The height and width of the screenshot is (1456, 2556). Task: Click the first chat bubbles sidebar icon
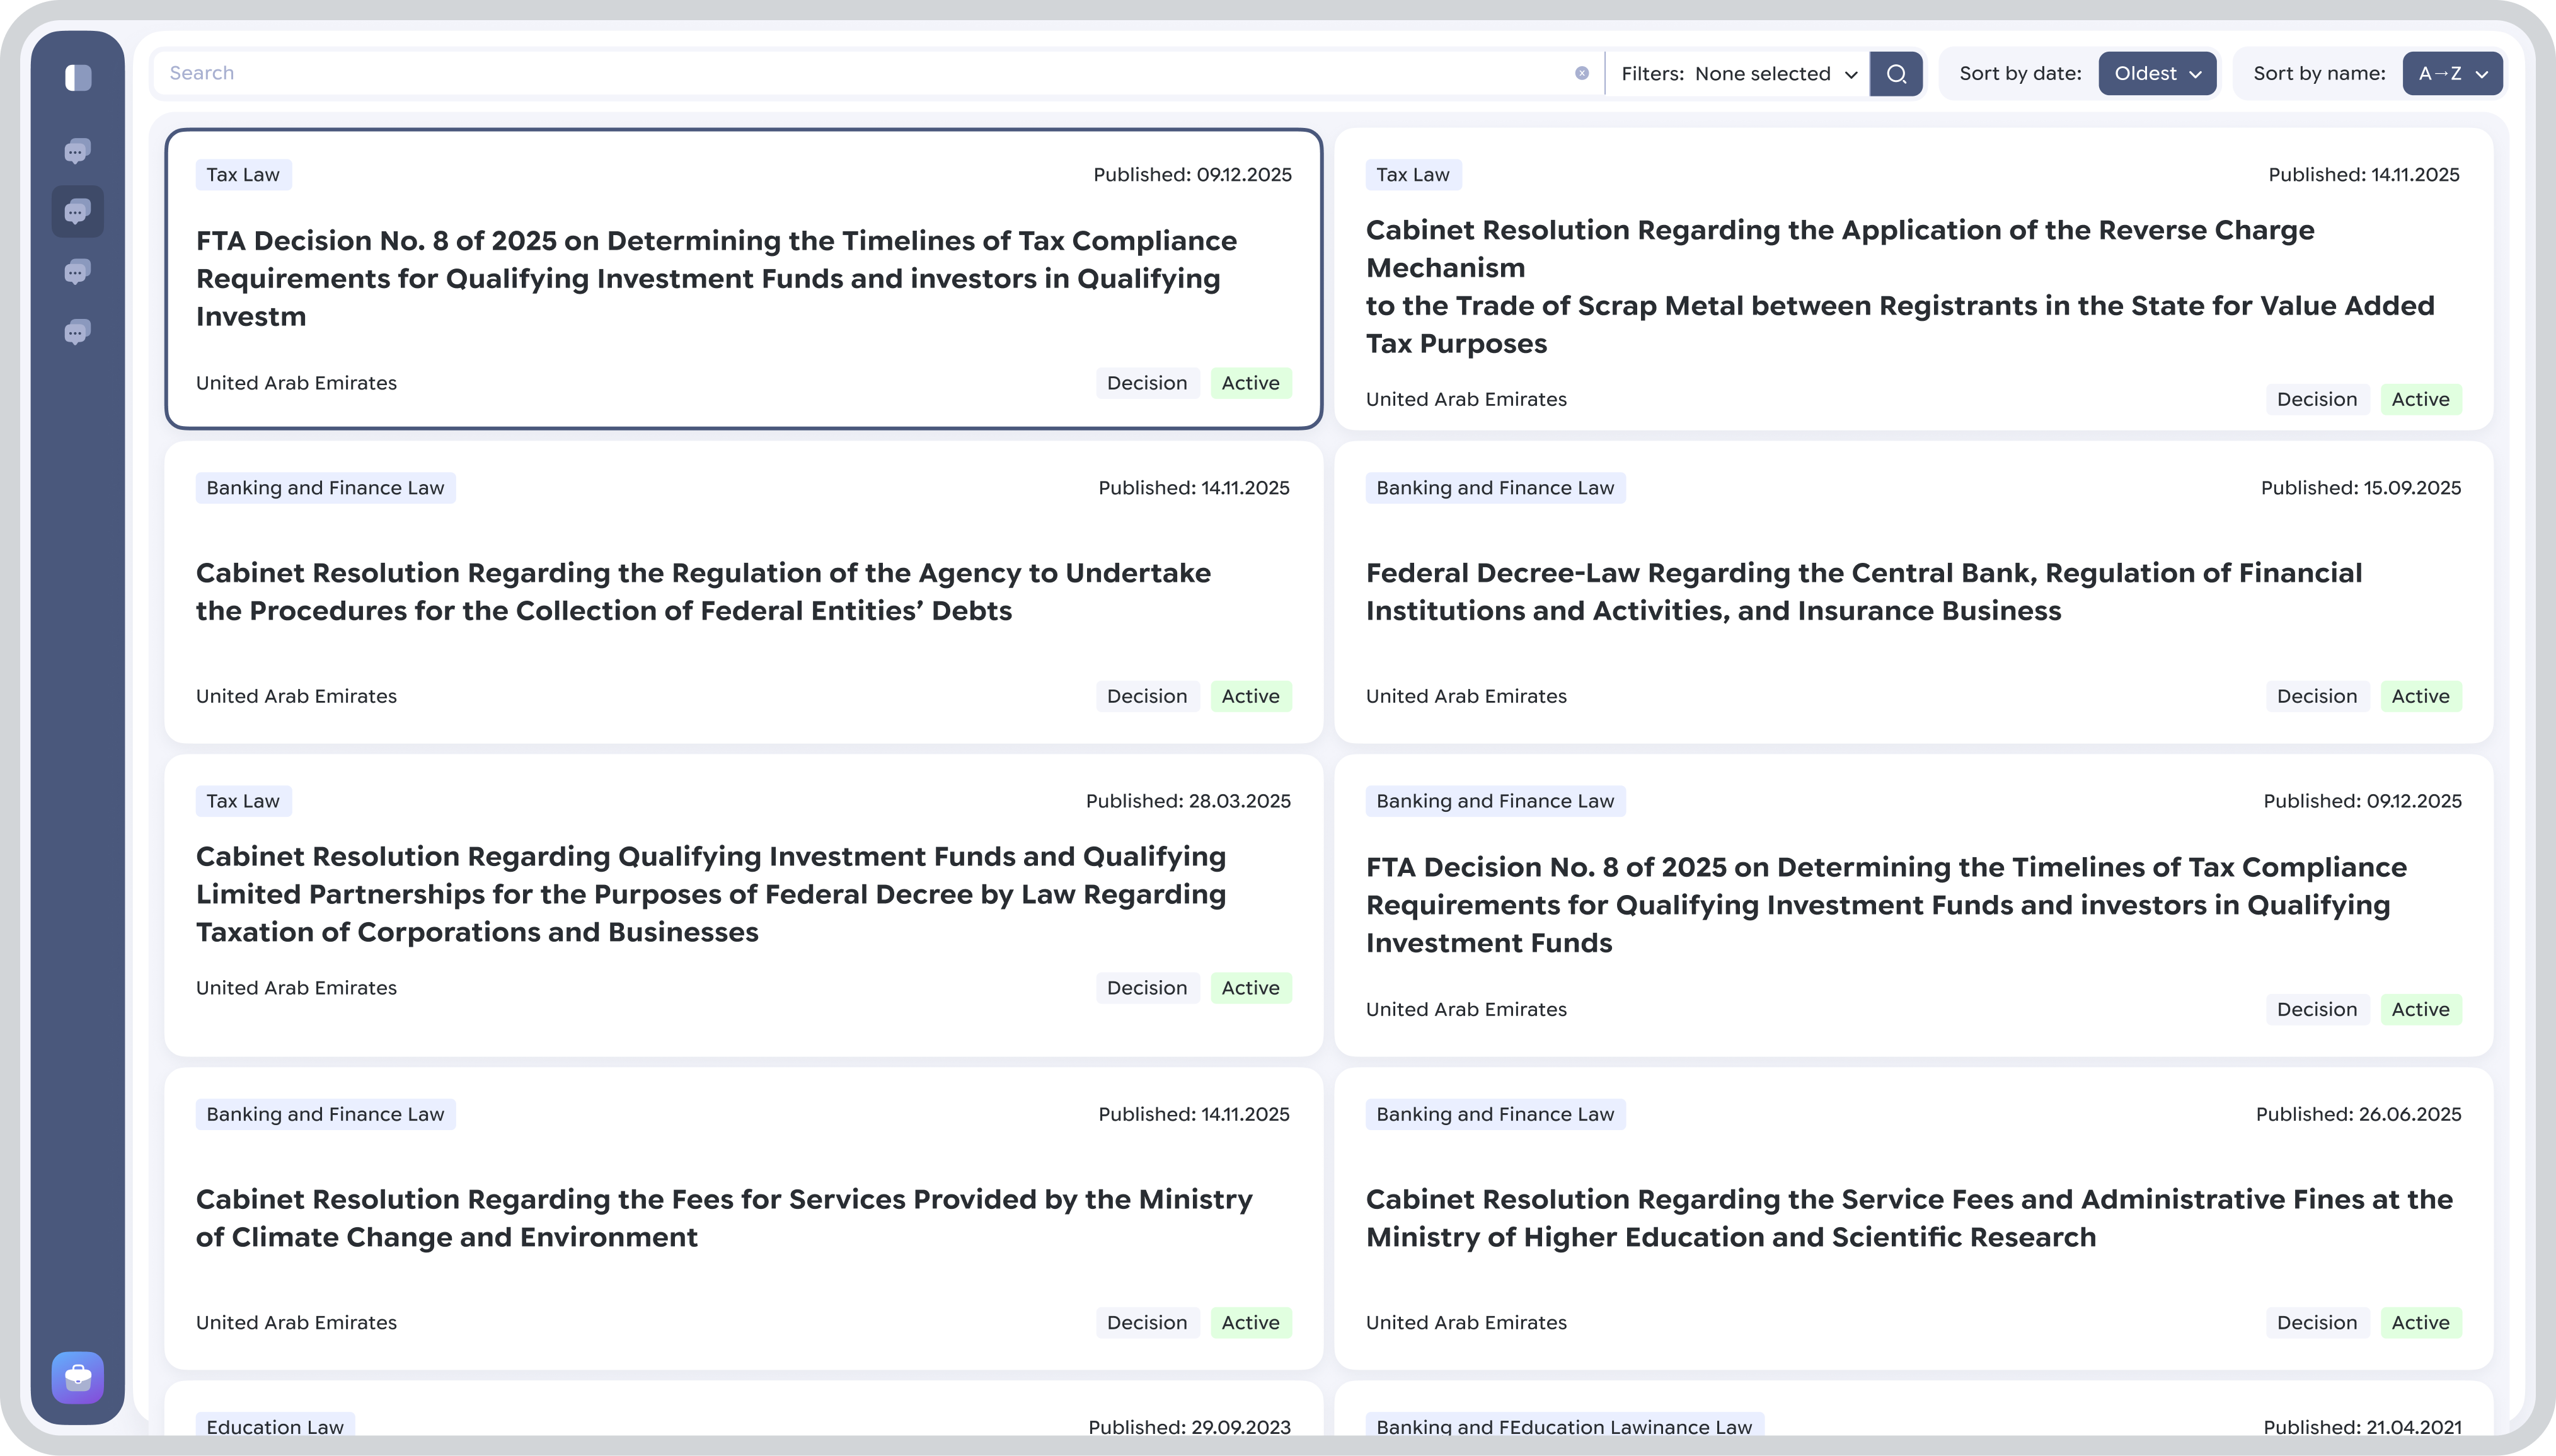(78, 151)
